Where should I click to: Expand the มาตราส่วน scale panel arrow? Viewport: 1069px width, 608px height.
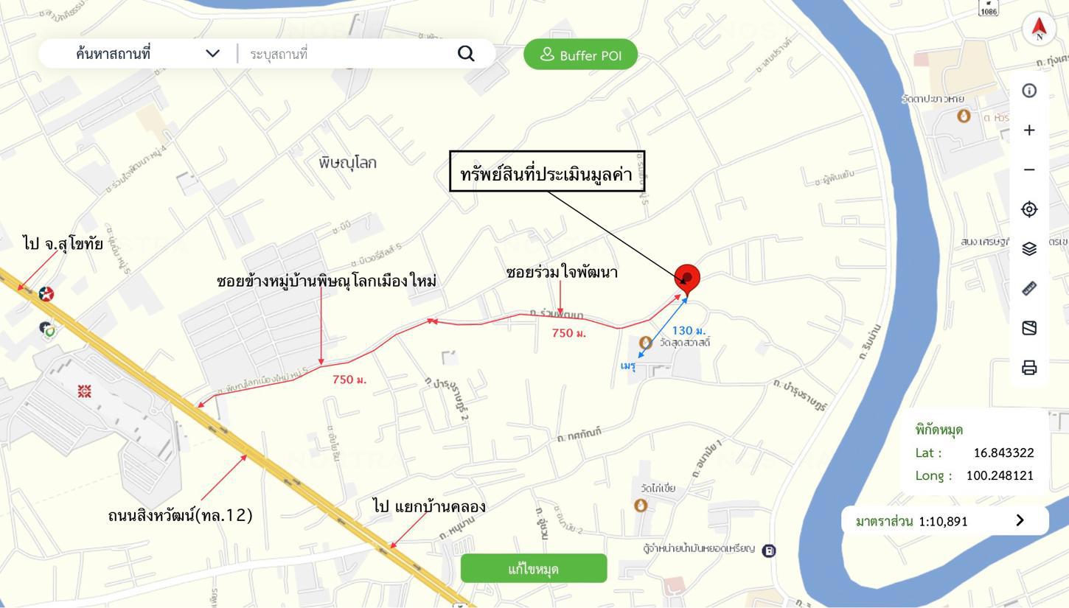(x=1020, y=520)
